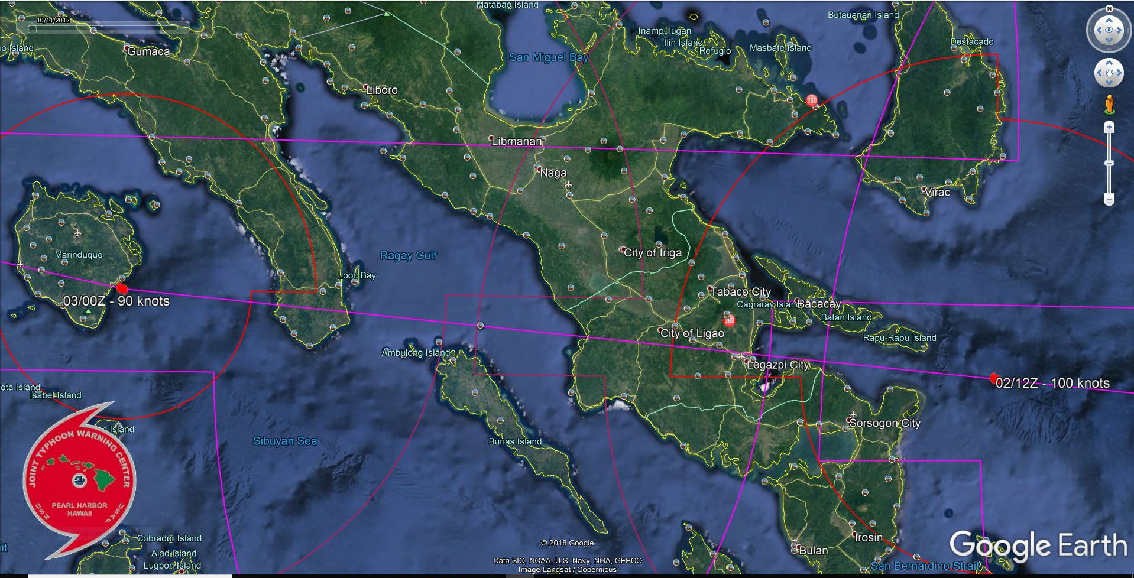
Task: Click the Cobrador Island label
Action: point(169,538)
